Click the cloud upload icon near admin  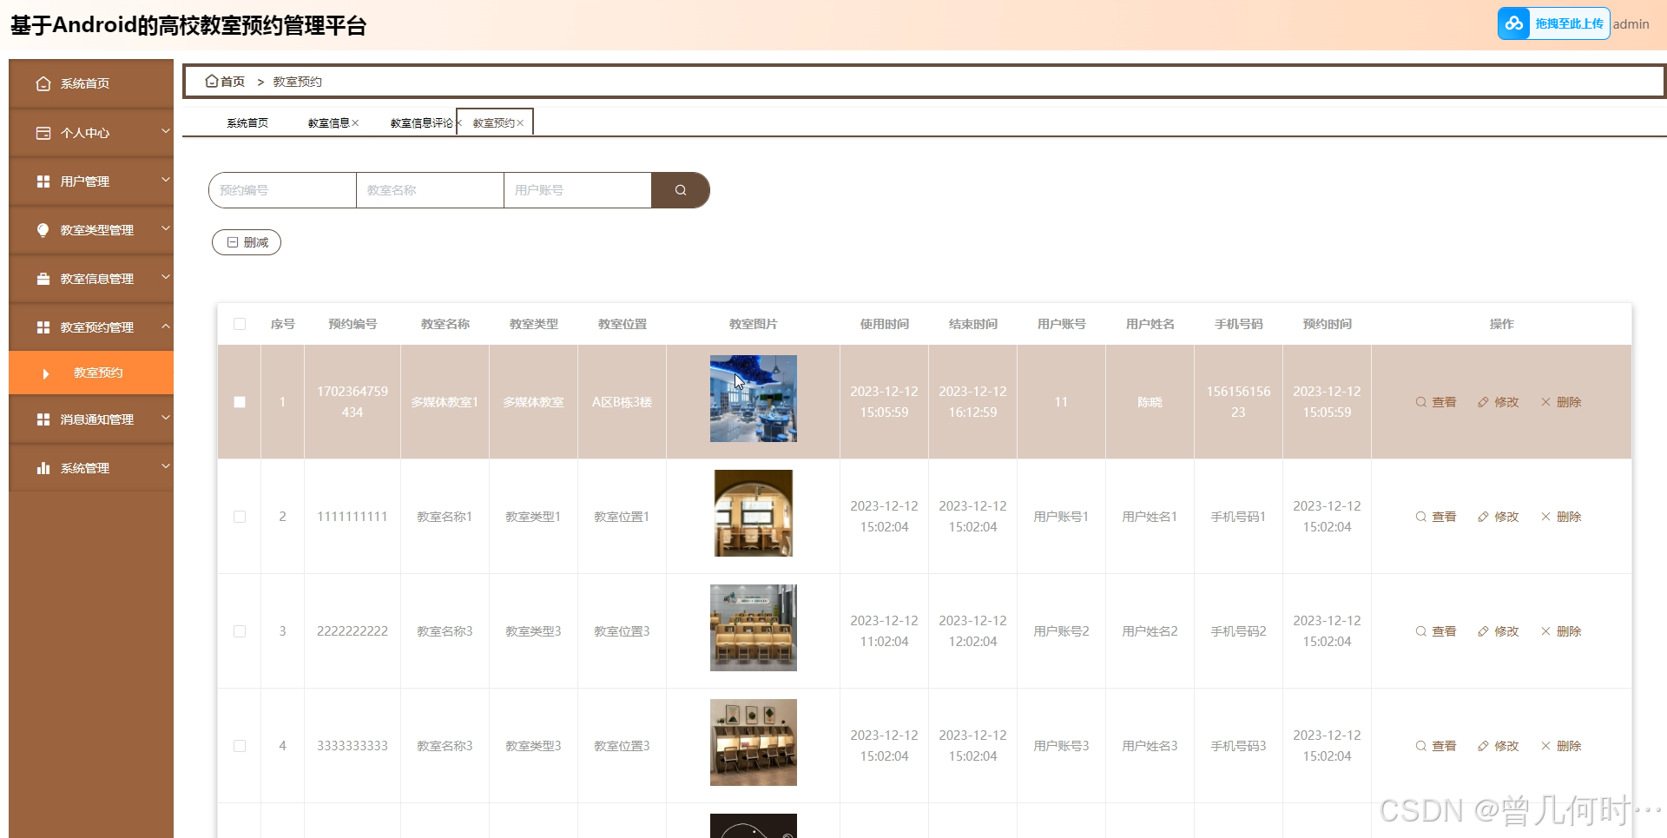coord(1514,23)
